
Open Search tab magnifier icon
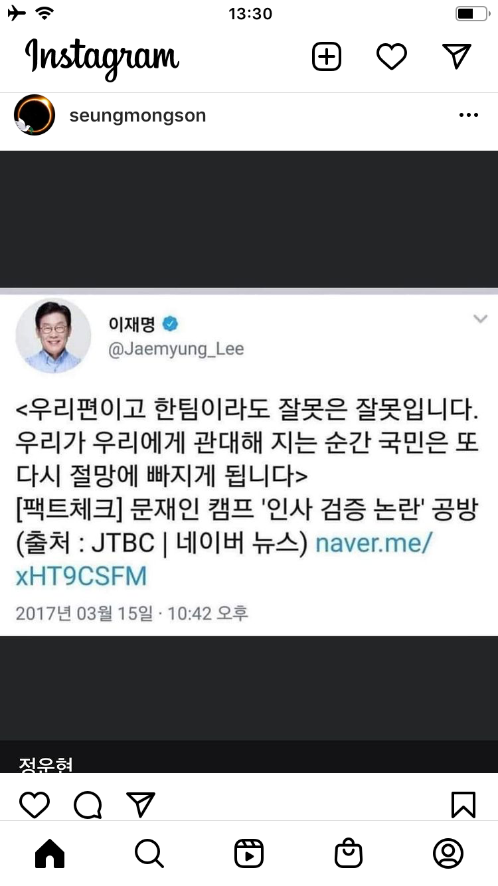click(x=149, y=853)
